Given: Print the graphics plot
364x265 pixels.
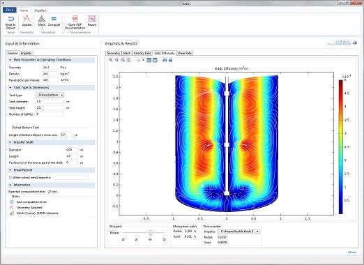Looking at the screenshot, I should point(171,60).
